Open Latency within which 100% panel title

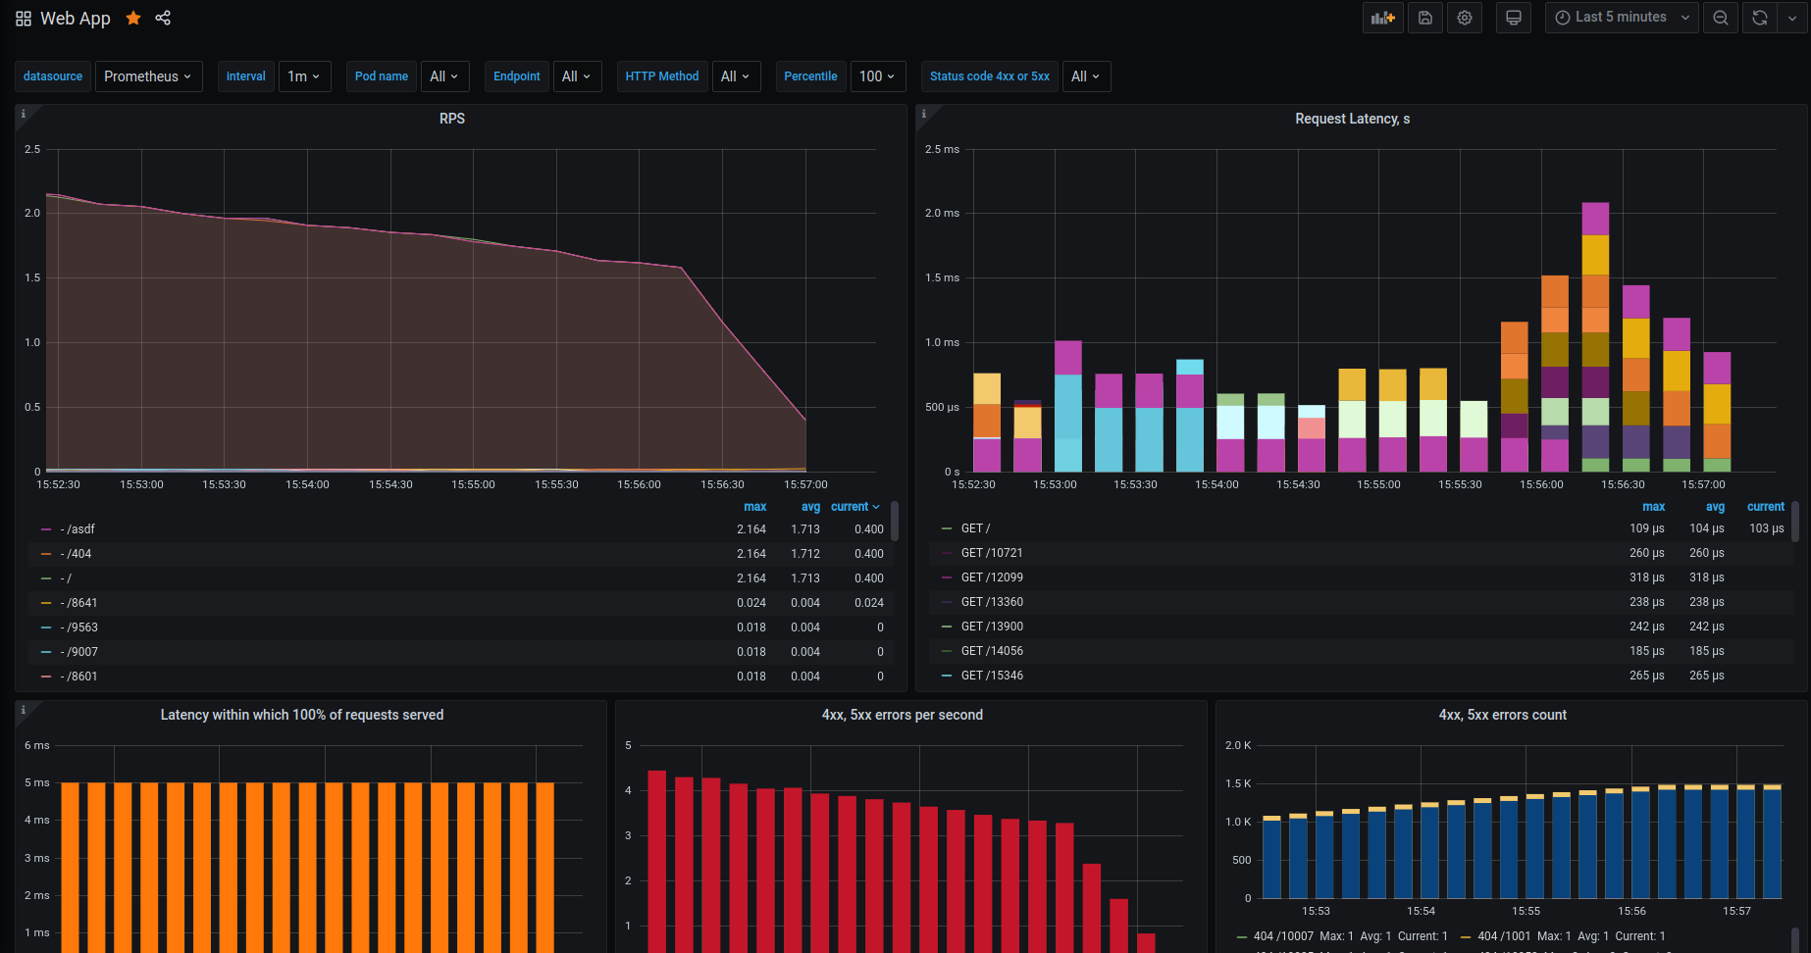[302, 715]
